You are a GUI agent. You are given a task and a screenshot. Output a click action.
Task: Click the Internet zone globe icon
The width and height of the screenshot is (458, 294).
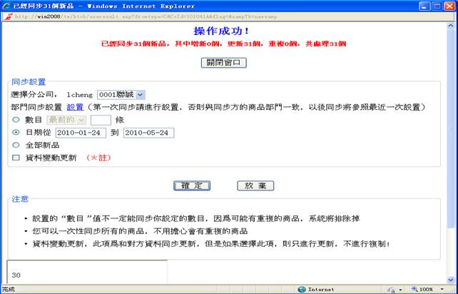[301, 289]
